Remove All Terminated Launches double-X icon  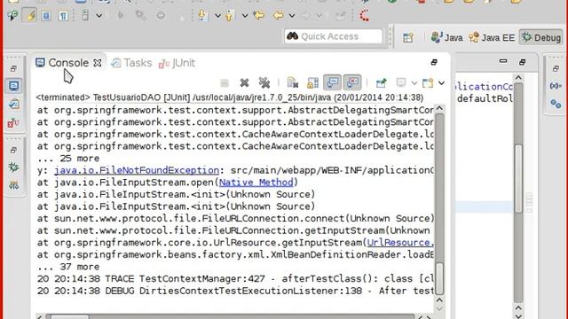(264, 83)
